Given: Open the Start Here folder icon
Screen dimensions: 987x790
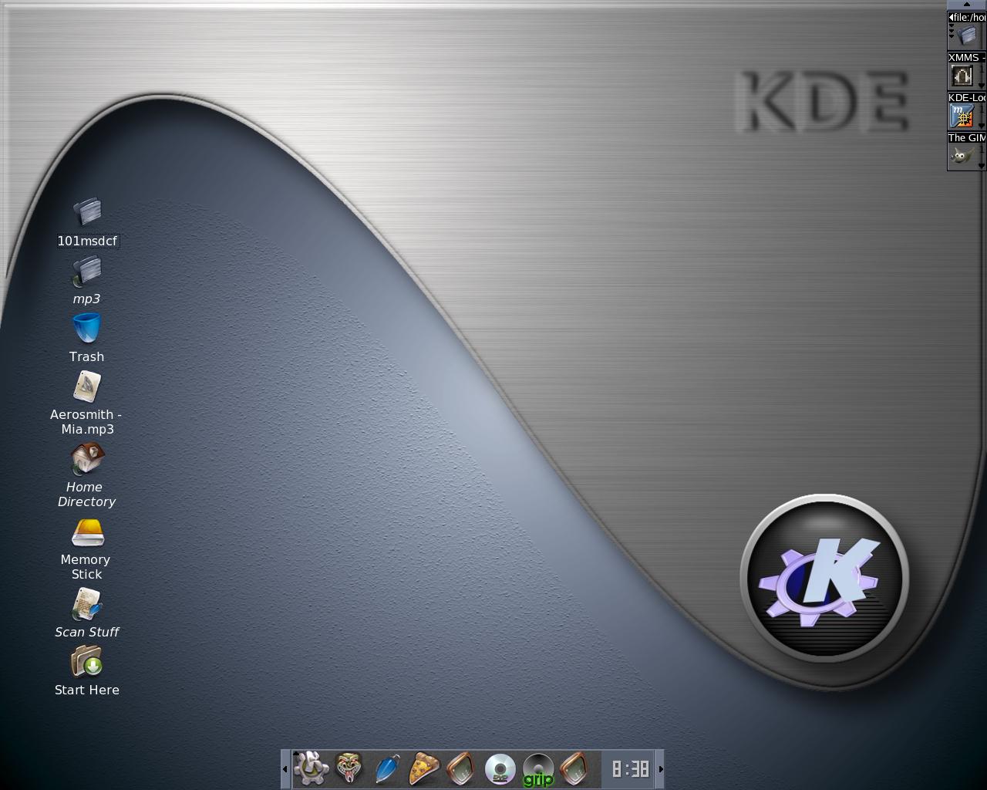Looking at the screenshot, I should pos(86,663).
